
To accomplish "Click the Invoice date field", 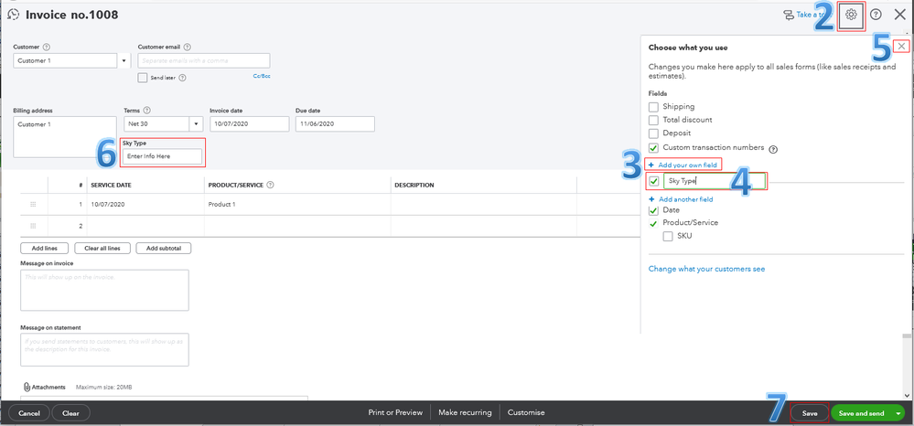I will (x=250, y=124).
